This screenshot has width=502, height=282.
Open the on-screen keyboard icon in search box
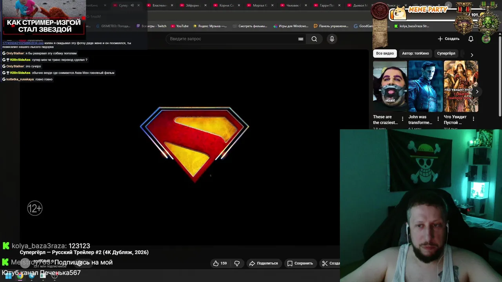[301, 39]
